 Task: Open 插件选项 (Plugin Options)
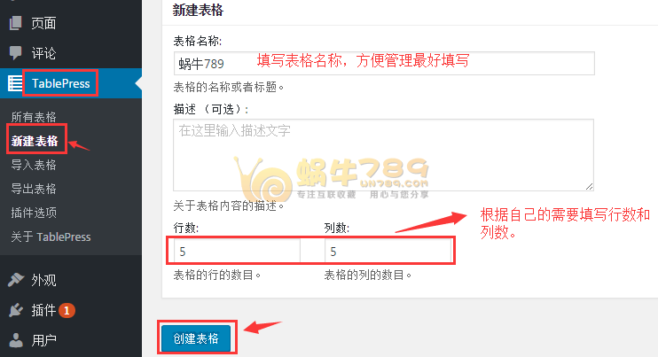[x=34, y=213]
